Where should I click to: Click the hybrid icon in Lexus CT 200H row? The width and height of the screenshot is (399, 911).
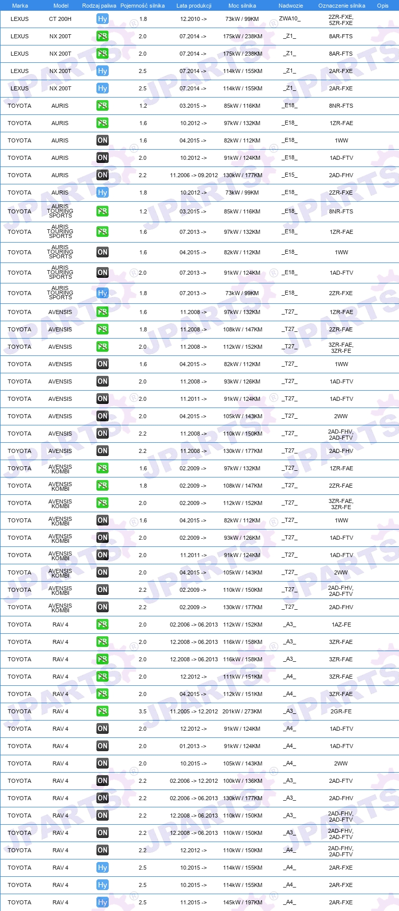click(103, 19)
